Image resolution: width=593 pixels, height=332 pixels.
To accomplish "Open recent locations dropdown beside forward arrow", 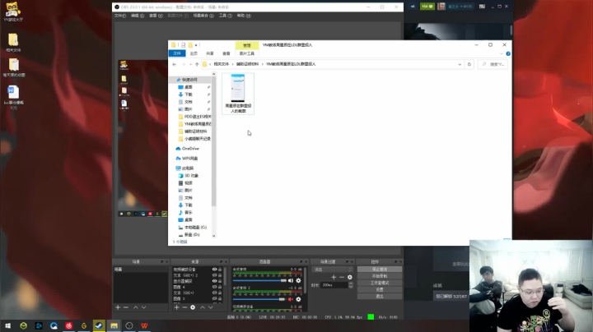I will click(x=190, y=65).
